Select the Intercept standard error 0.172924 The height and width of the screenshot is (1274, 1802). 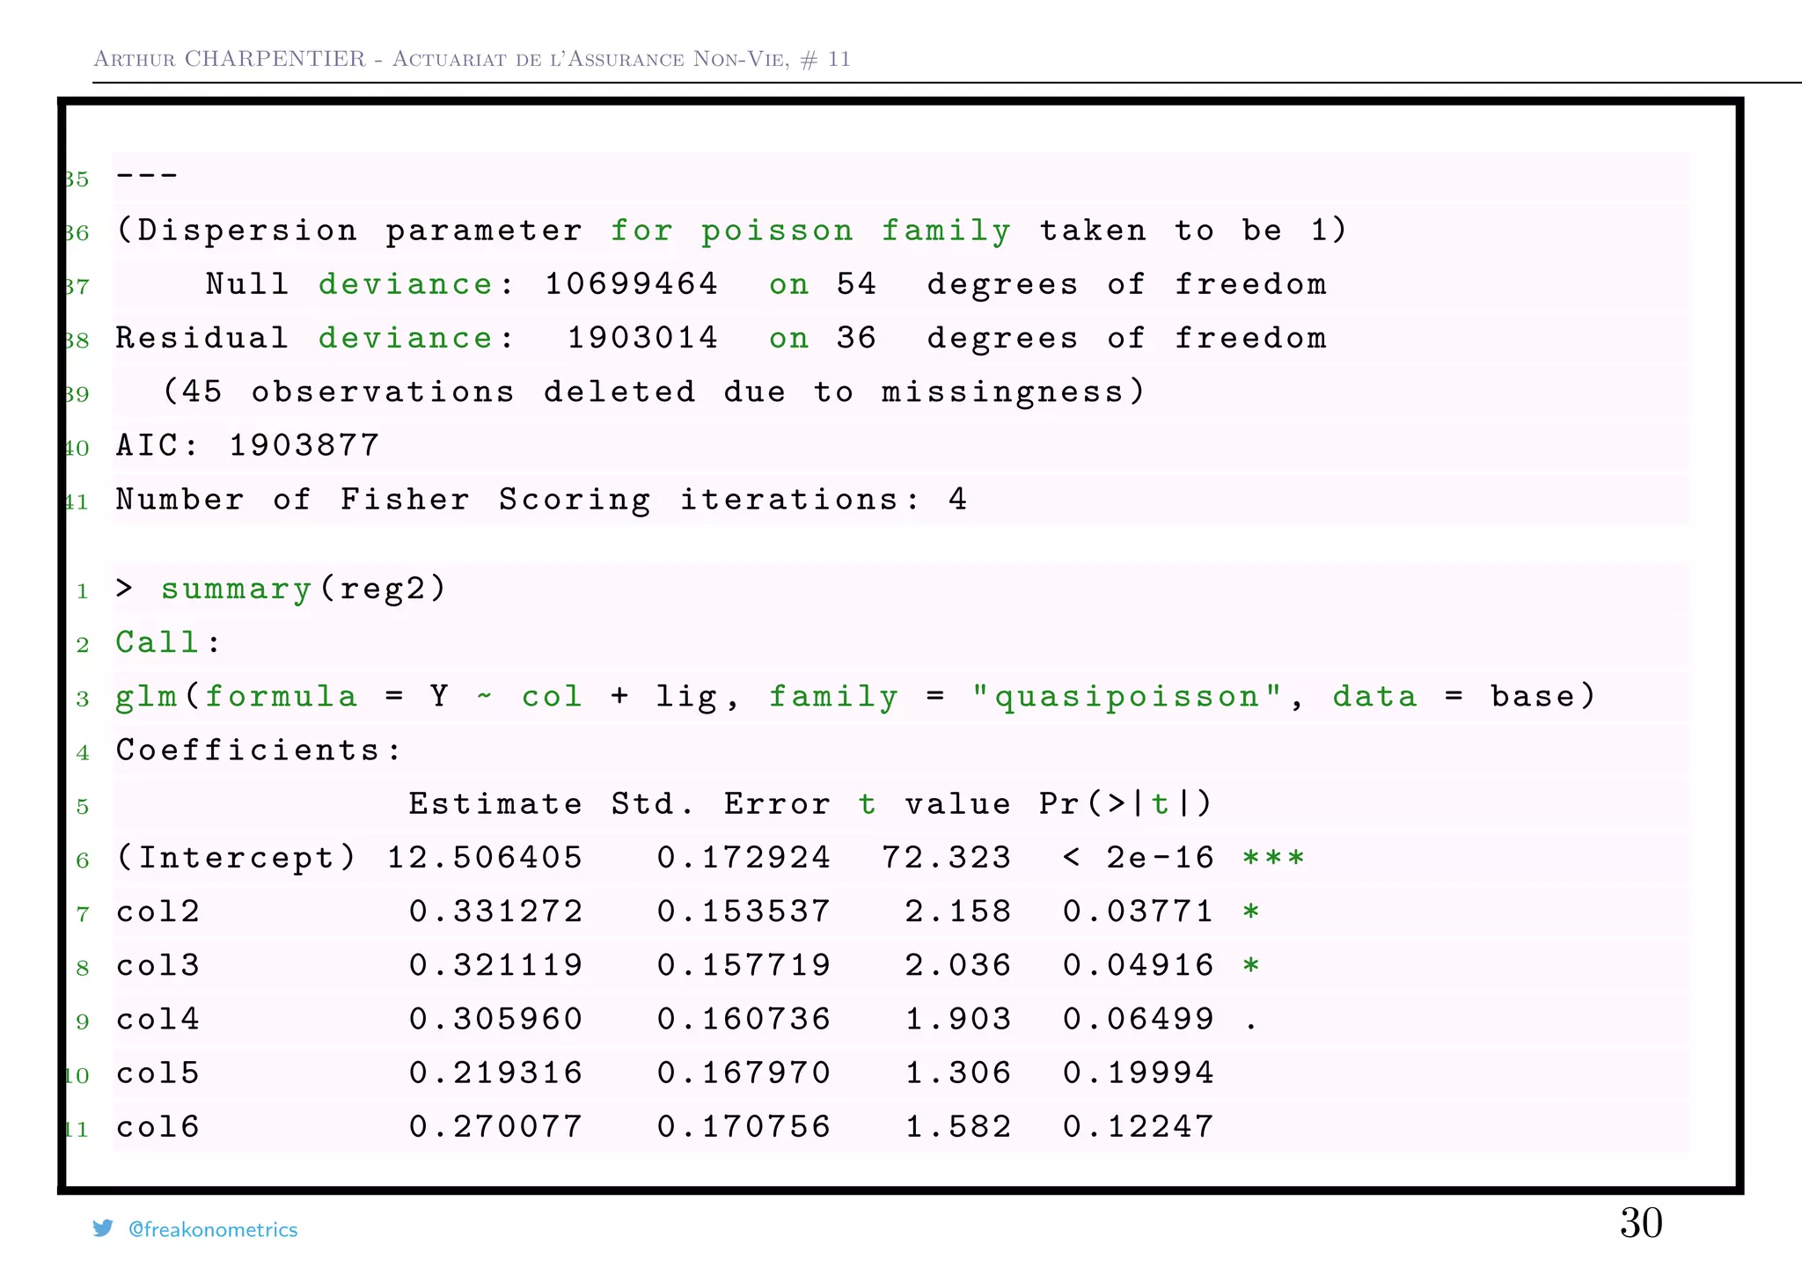coord(744,858)
